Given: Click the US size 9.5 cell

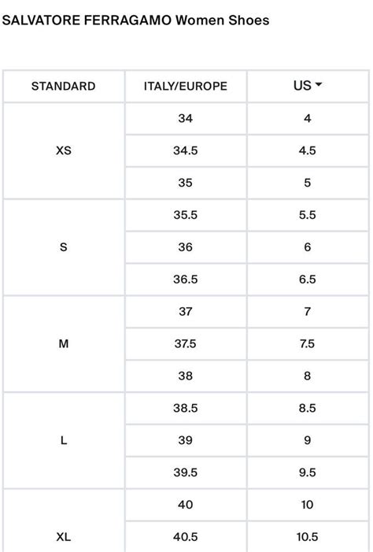Looking at the screenshot, I should click(x=308, y=472).
